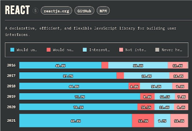Screen dimensions: 192x131
Task: Select the 2017 bar's 57.7% segment
Action: click(68, 76)
